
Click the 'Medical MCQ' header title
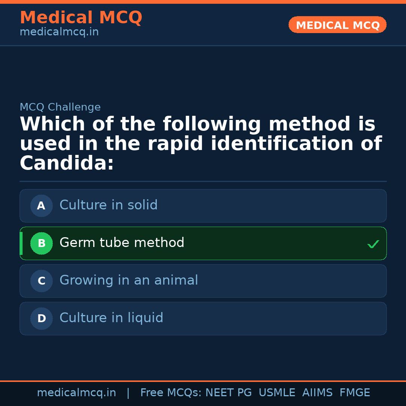tap(81, 18)
